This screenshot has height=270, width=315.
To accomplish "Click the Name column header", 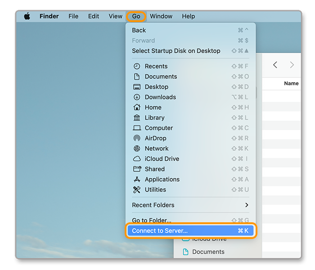I will (x=291, y=83).
